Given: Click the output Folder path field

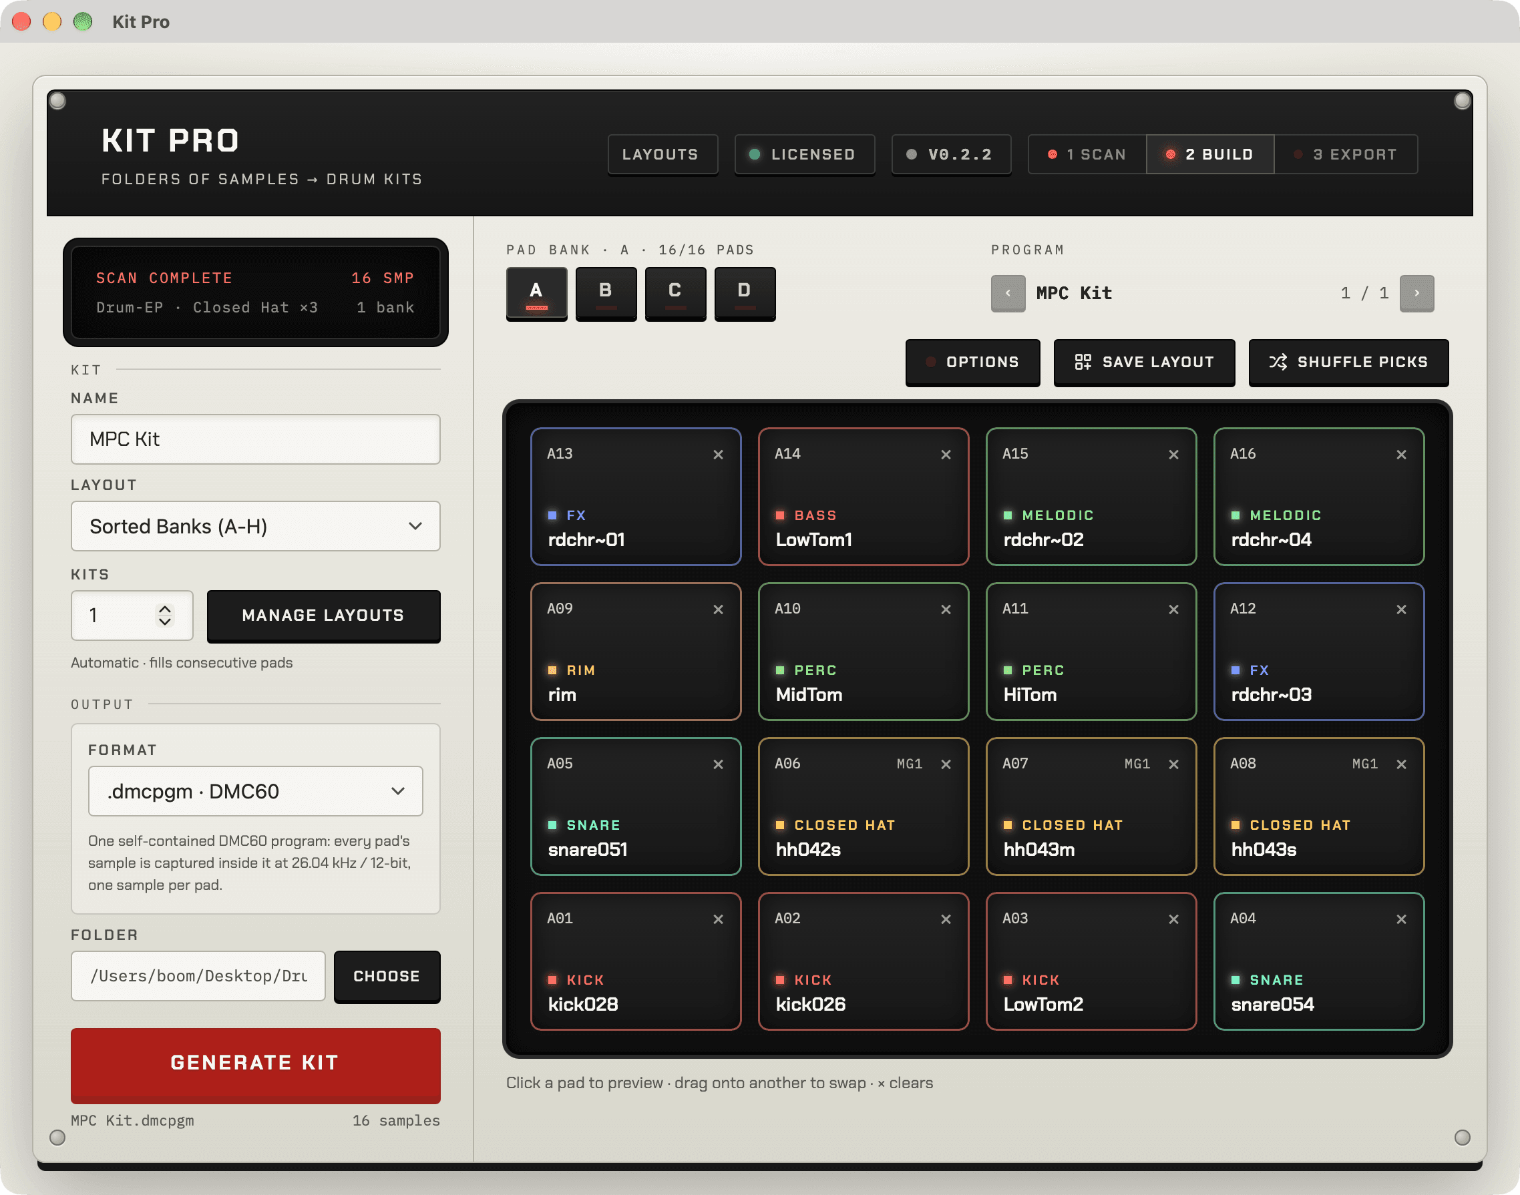Looking at the screenshot, I should [x=198, y=976].
